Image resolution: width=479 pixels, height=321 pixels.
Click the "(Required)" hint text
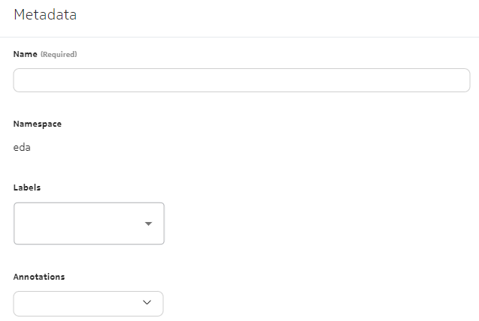[59, 55]
